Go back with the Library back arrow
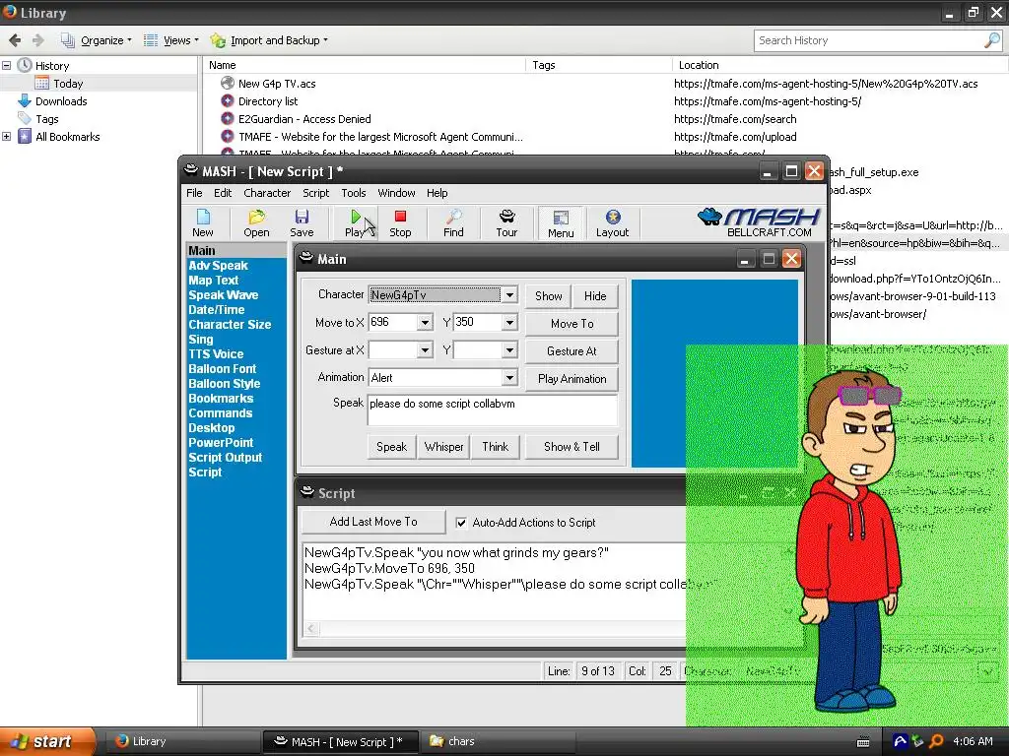Viewport: 1009px width, 756px height. [14, 40]
